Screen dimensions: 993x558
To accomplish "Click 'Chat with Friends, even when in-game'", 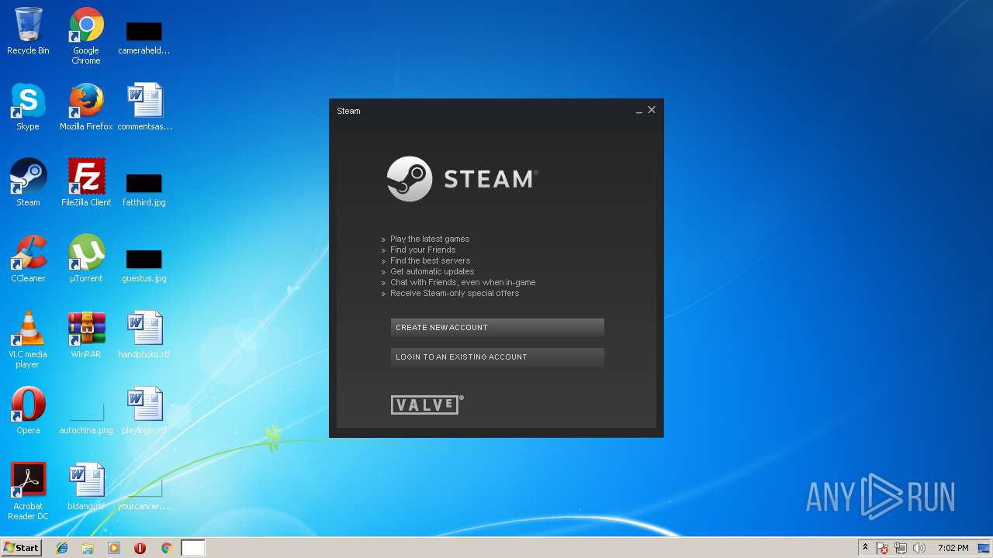I will pos(463,282).
